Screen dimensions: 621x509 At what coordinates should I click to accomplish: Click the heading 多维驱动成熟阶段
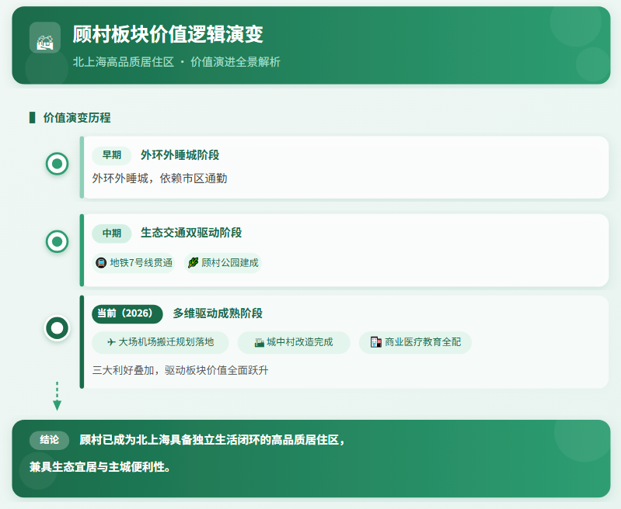pos(218,313)
